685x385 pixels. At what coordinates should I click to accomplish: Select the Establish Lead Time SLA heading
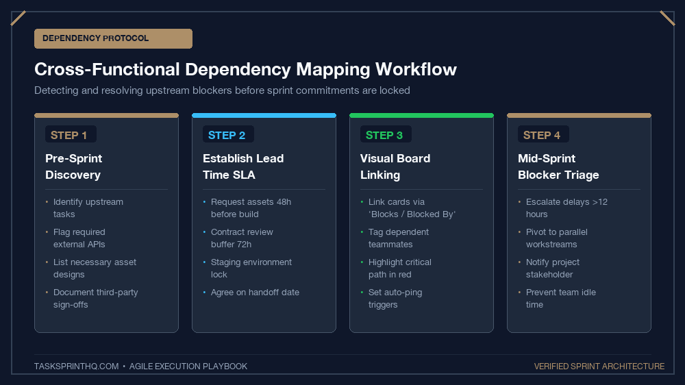(243, 166)
